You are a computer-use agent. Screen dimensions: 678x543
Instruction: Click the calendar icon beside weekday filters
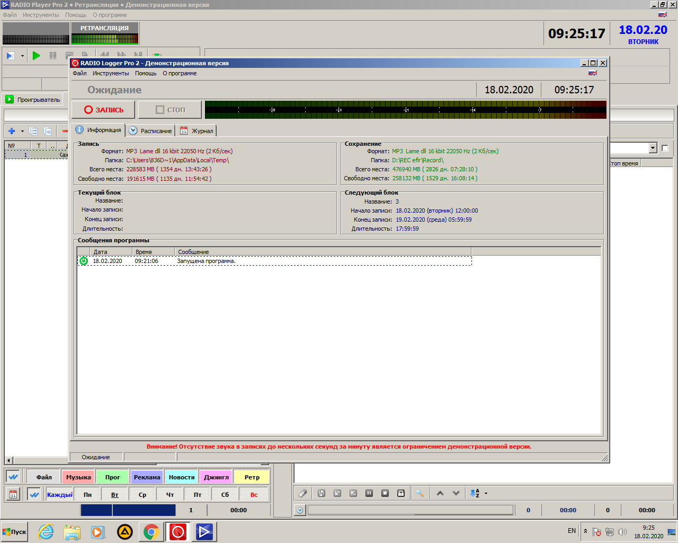(13, 495)
